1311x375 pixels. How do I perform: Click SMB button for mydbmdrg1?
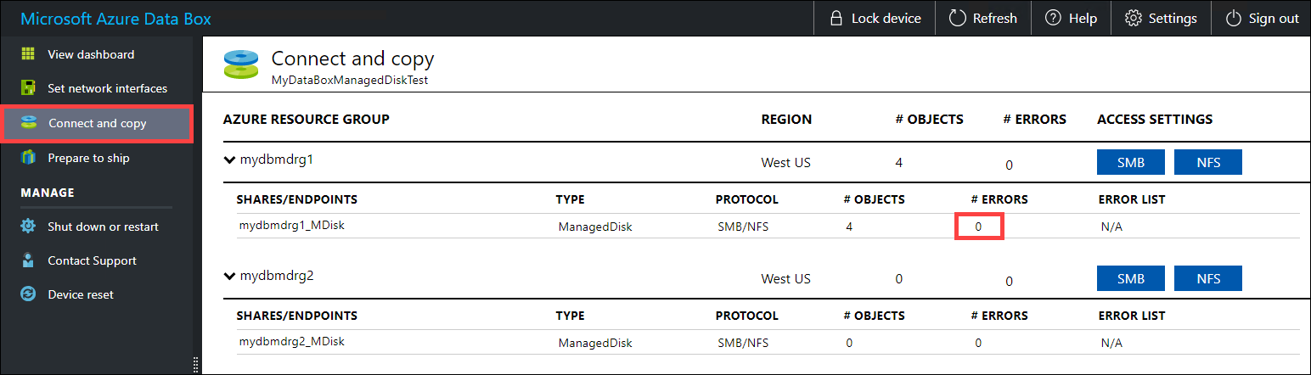1130,161
